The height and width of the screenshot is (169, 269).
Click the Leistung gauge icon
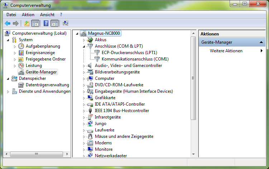point(21,66)
